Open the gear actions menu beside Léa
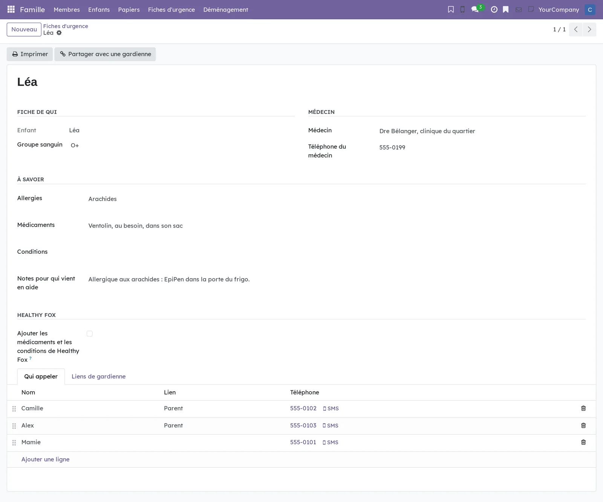 click(59, 33)
